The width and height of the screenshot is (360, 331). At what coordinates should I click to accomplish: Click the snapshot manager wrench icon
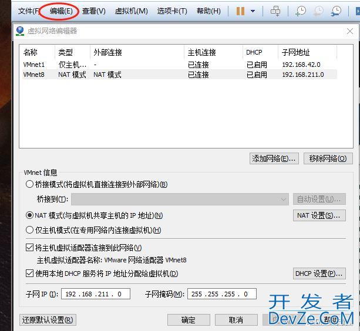pos(336,11)
